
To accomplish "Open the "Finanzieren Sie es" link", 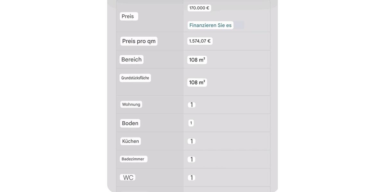I will pos(210,25).
